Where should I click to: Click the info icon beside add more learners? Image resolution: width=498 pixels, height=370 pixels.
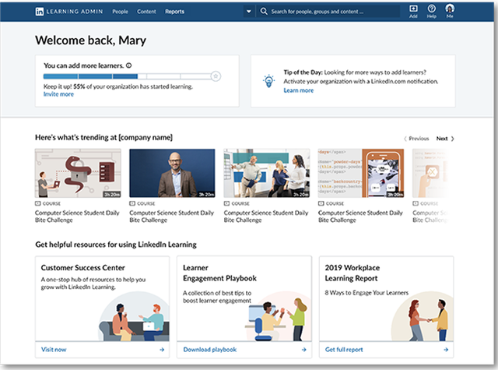point(128,65)
